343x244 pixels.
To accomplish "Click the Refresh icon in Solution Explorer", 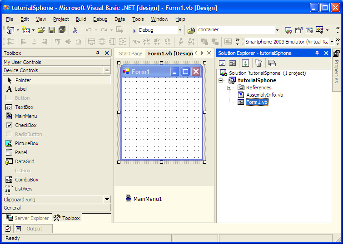I will click(245, 63).
